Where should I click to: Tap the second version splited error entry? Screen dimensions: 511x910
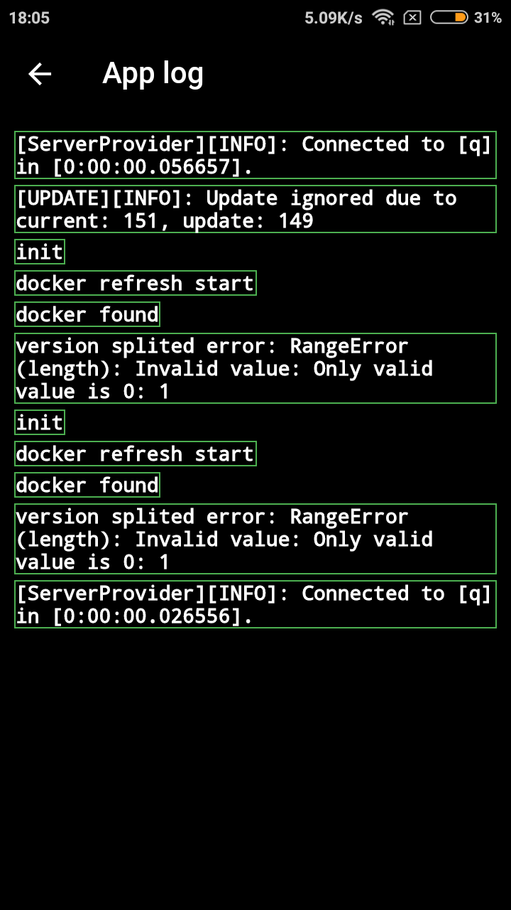tap(254, 539)
